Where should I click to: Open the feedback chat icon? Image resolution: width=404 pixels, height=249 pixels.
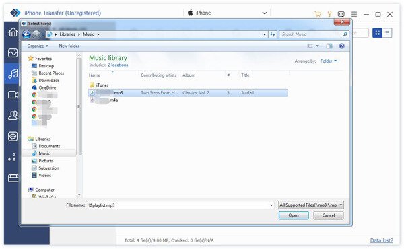341,14
